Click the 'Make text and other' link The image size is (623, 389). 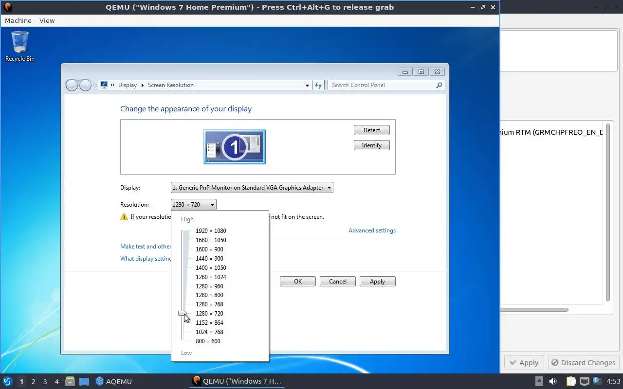146,247
